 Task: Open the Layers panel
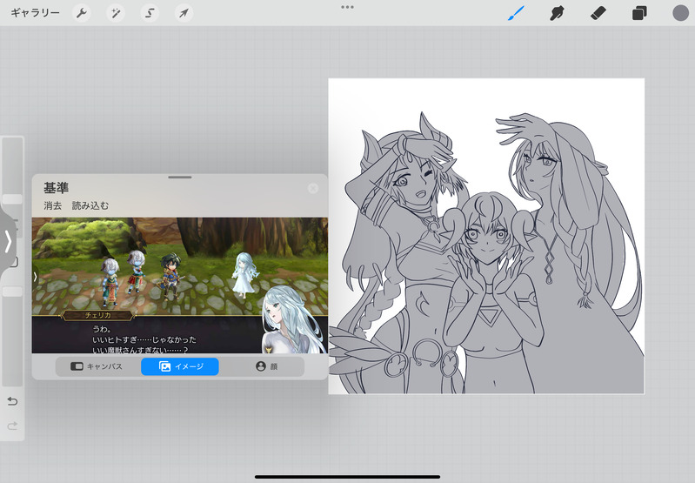point(639,13)
